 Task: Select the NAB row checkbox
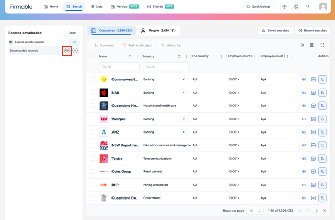[93, 93]
